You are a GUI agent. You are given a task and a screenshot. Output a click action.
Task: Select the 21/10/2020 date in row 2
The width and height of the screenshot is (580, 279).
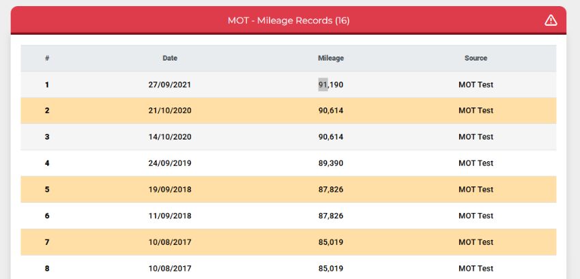pyautogui.click(x=170, y=110)
